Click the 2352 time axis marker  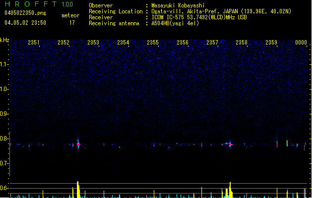[63, 42]
